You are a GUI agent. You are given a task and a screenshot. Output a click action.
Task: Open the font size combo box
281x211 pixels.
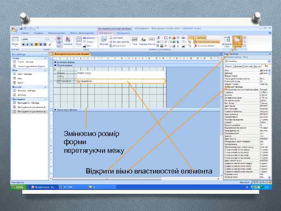[51, 39]
